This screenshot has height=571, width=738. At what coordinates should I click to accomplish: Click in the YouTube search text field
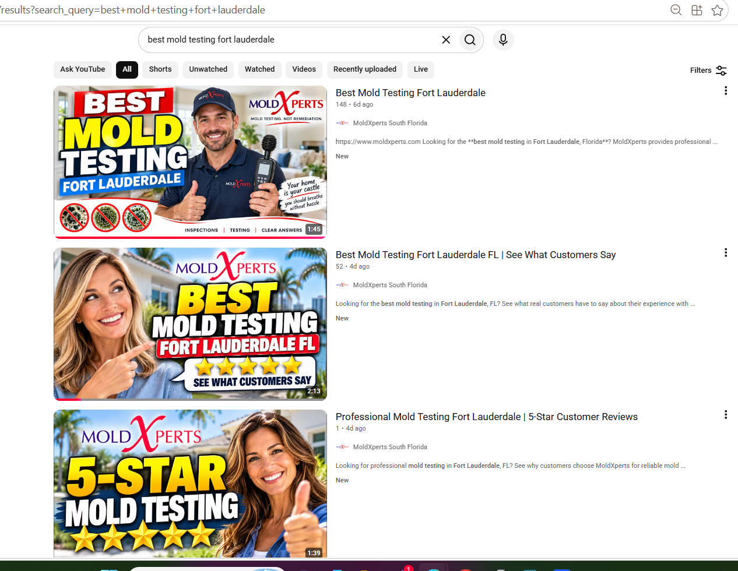(x=289, y=40)
